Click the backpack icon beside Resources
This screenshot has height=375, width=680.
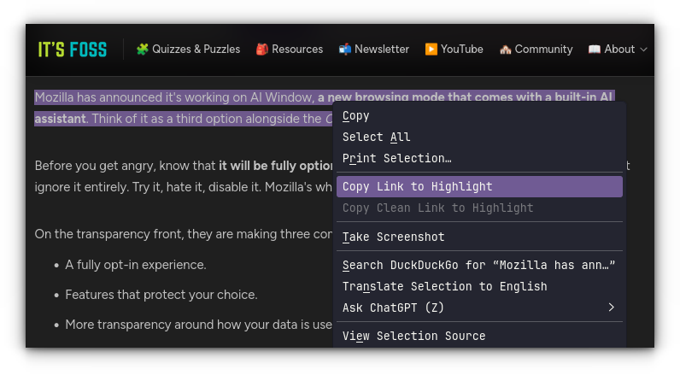click(262, 50)
